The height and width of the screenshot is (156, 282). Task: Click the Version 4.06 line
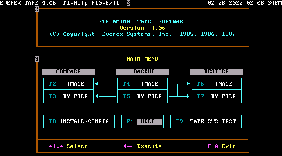pyautogui.click(x=143, y=28)
